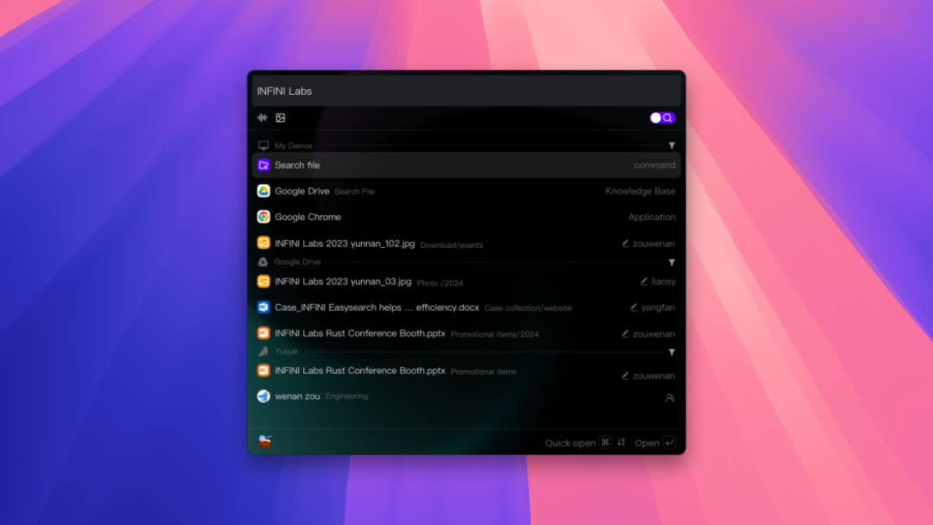This screenshot has height=525, width=933.
Task: Click the Google Drive section header icon
Action: pyautogui.click(x=263, y=262)
